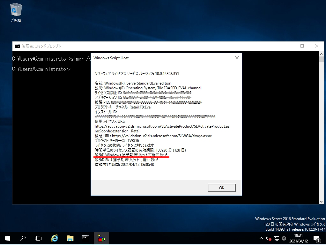Viewport: 326px width, 245px height.
Task: Click the Command Prompt scrollbar up arrow
Action: point(321,54)
